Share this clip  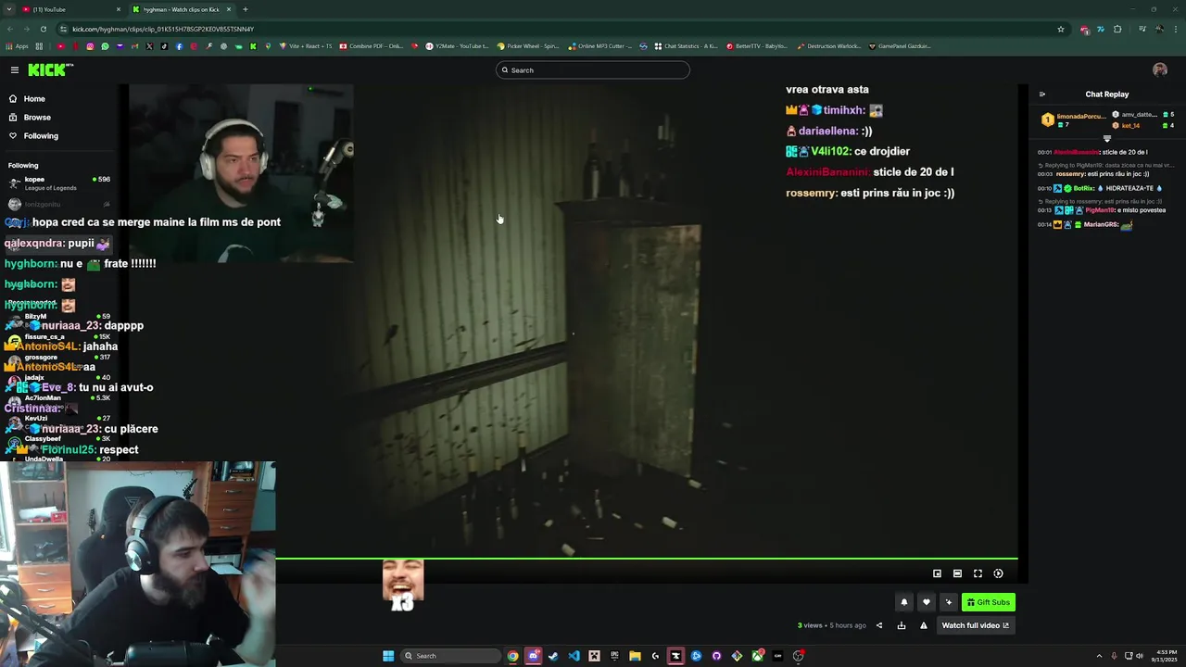click(879, 625)
